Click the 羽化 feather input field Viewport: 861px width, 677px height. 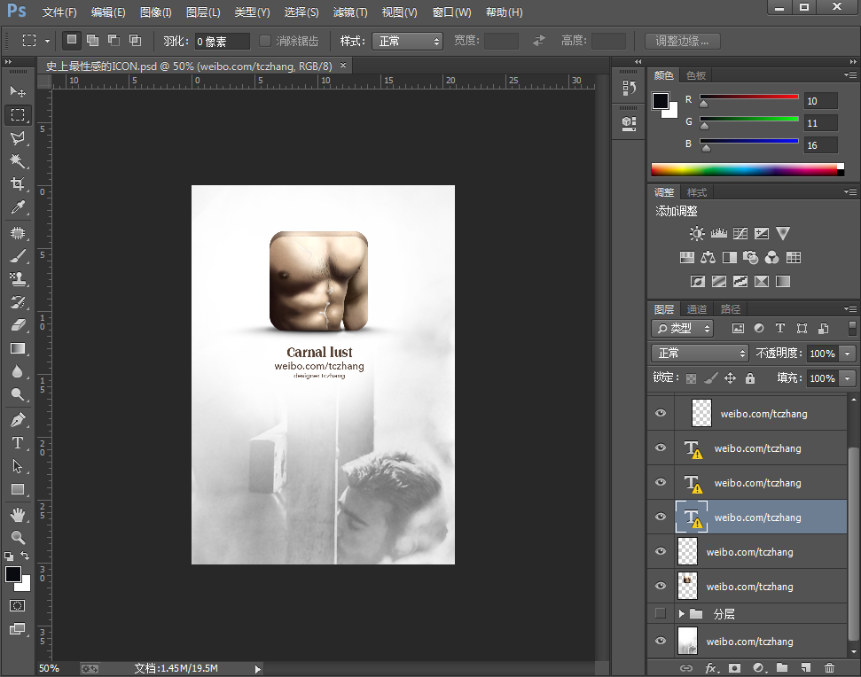pos(222,42)
